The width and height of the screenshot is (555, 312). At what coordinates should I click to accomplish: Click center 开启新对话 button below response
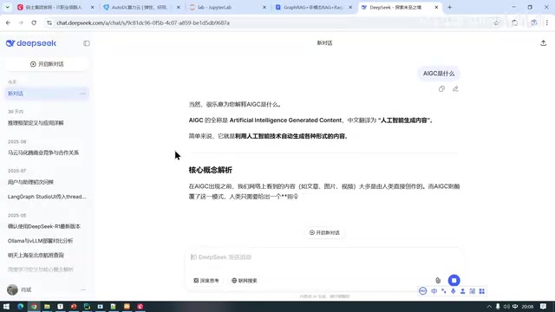324,232
